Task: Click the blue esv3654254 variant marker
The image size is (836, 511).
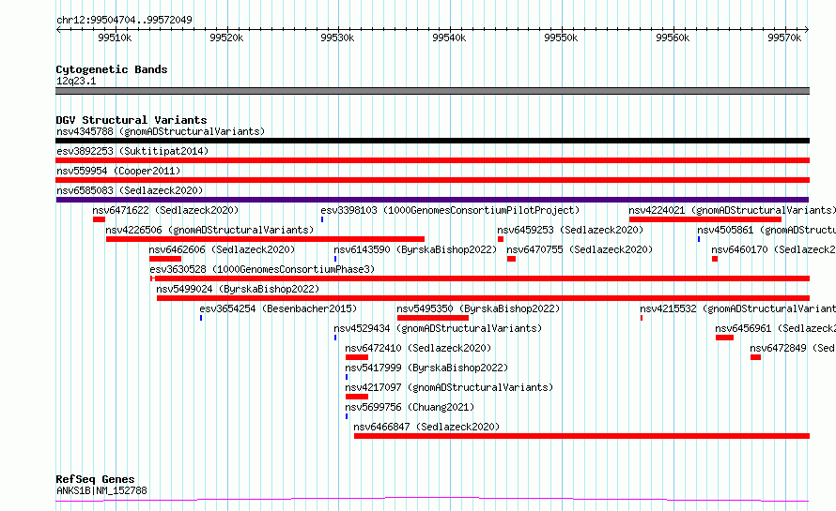Action: 201,318
